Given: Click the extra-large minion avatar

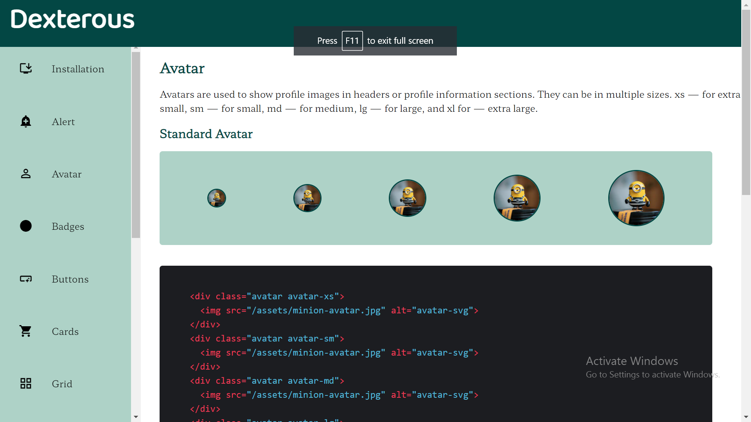Looking at the screenshot, I should pos(636,198).
